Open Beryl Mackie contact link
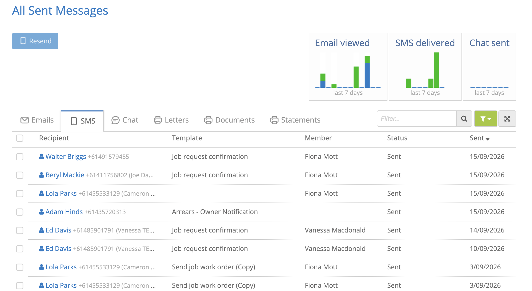 pos(65,175)
